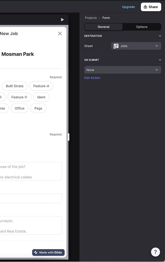Open the Upgrade link

coord(128,7)
